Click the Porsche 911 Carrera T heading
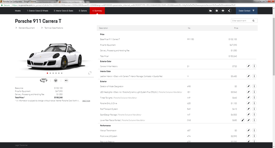The image size is (275, 148). pyautogui.click(x=38, y=21)
